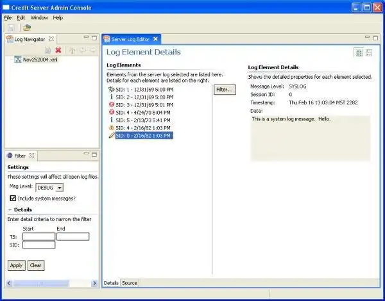385x301 pixels.
Task: Select log entry SID: 4 - 4/24/70 5:04 PM
Action: pyautogui.click(x=143, y=113)
